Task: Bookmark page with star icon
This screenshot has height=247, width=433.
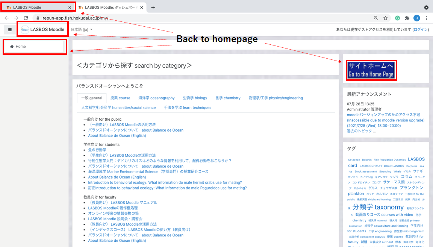Action: (385, 18)
